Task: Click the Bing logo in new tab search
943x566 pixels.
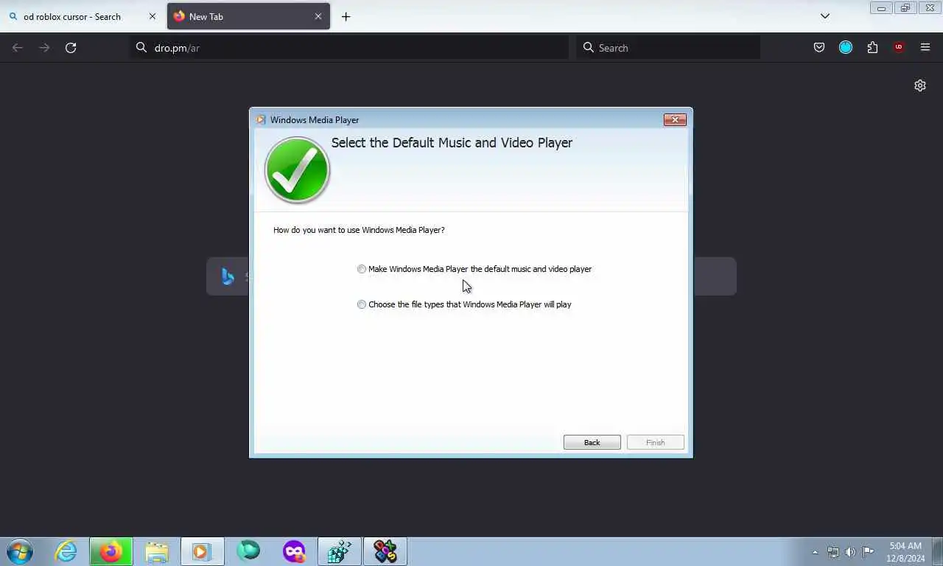Action: pyautogui.click(x=228, y=276)
